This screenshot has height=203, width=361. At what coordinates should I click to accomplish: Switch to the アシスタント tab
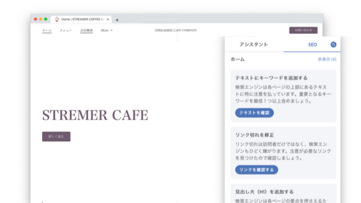(254, 44)
